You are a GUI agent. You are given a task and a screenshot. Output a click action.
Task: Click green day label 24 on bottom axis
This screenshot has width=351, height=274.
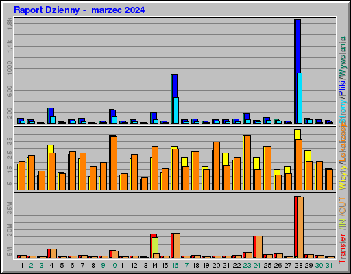coord(257,266)
